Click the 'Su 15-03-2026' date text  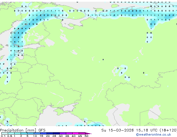(x=118, y=130)
